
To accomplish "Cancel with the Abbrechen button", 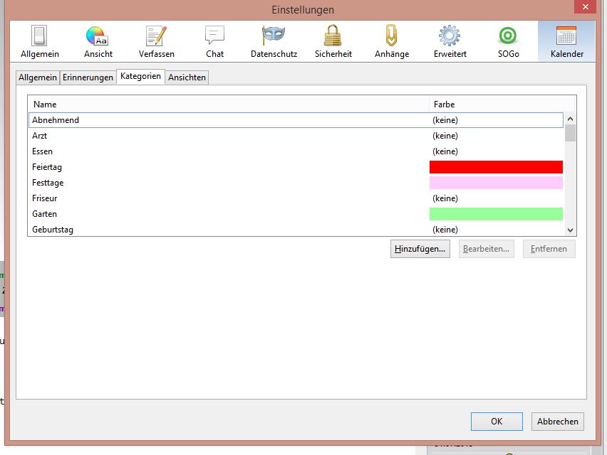I will [x=557, y=422].
